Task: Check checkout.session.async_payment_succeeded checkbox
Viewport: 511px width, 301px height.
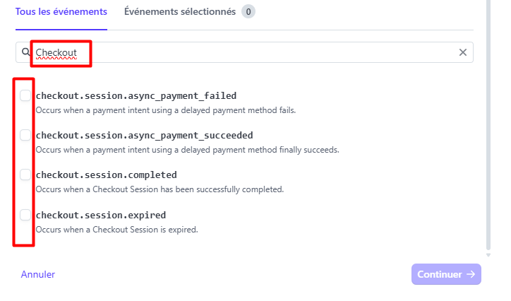Action: pyautogui.click(x=25, y=135)
